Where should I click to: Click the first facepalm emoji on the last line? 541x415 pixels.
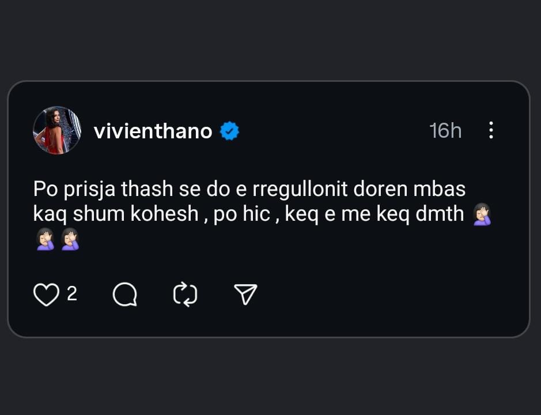44,239
